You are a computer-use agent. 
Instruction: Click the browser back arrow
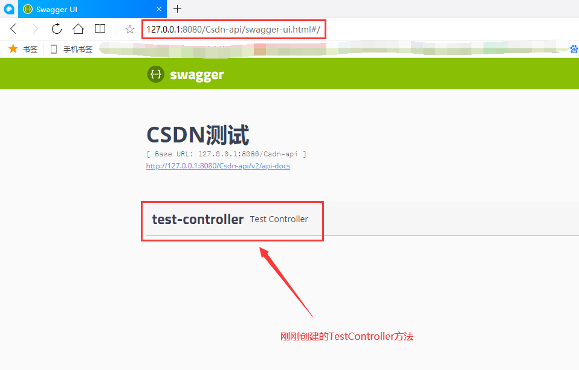click(x=13, y=29)
